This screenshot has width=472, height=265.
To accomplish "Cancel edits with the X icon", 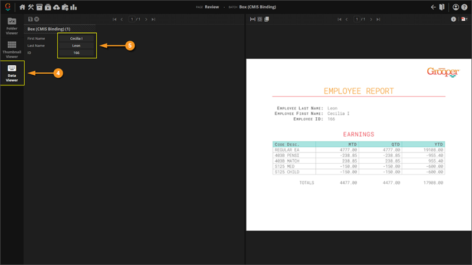I will tap(37, 19).
